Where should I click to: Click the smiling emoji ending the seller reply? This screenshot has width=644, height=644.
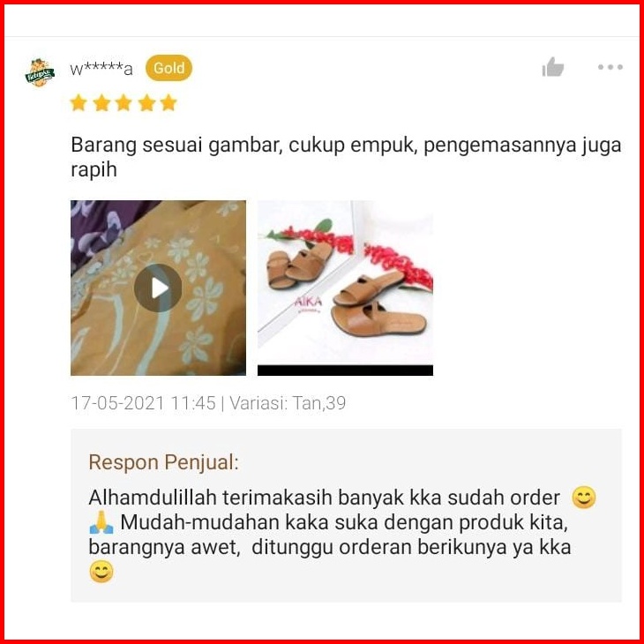(x=101, y=572)
